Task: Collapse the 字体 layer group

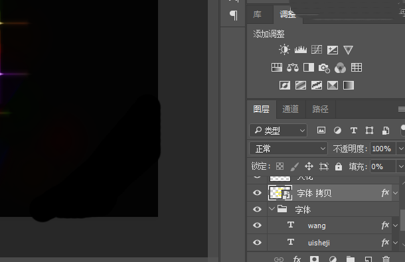Action: [272, 208]
